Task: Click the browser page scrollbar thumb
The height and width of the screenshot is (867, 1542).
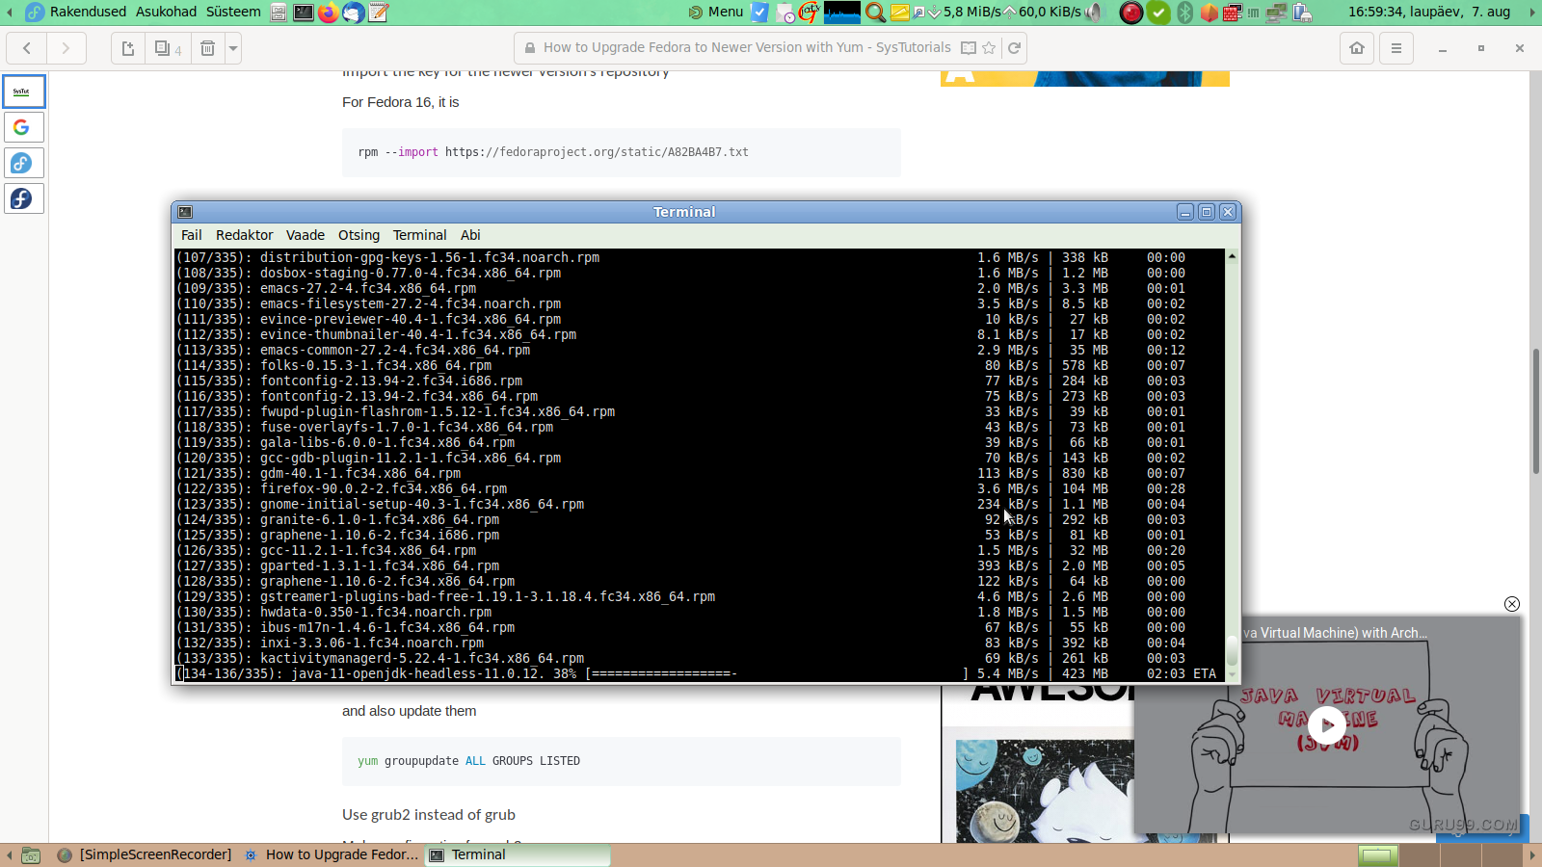Action: [x=1535, y=411]
